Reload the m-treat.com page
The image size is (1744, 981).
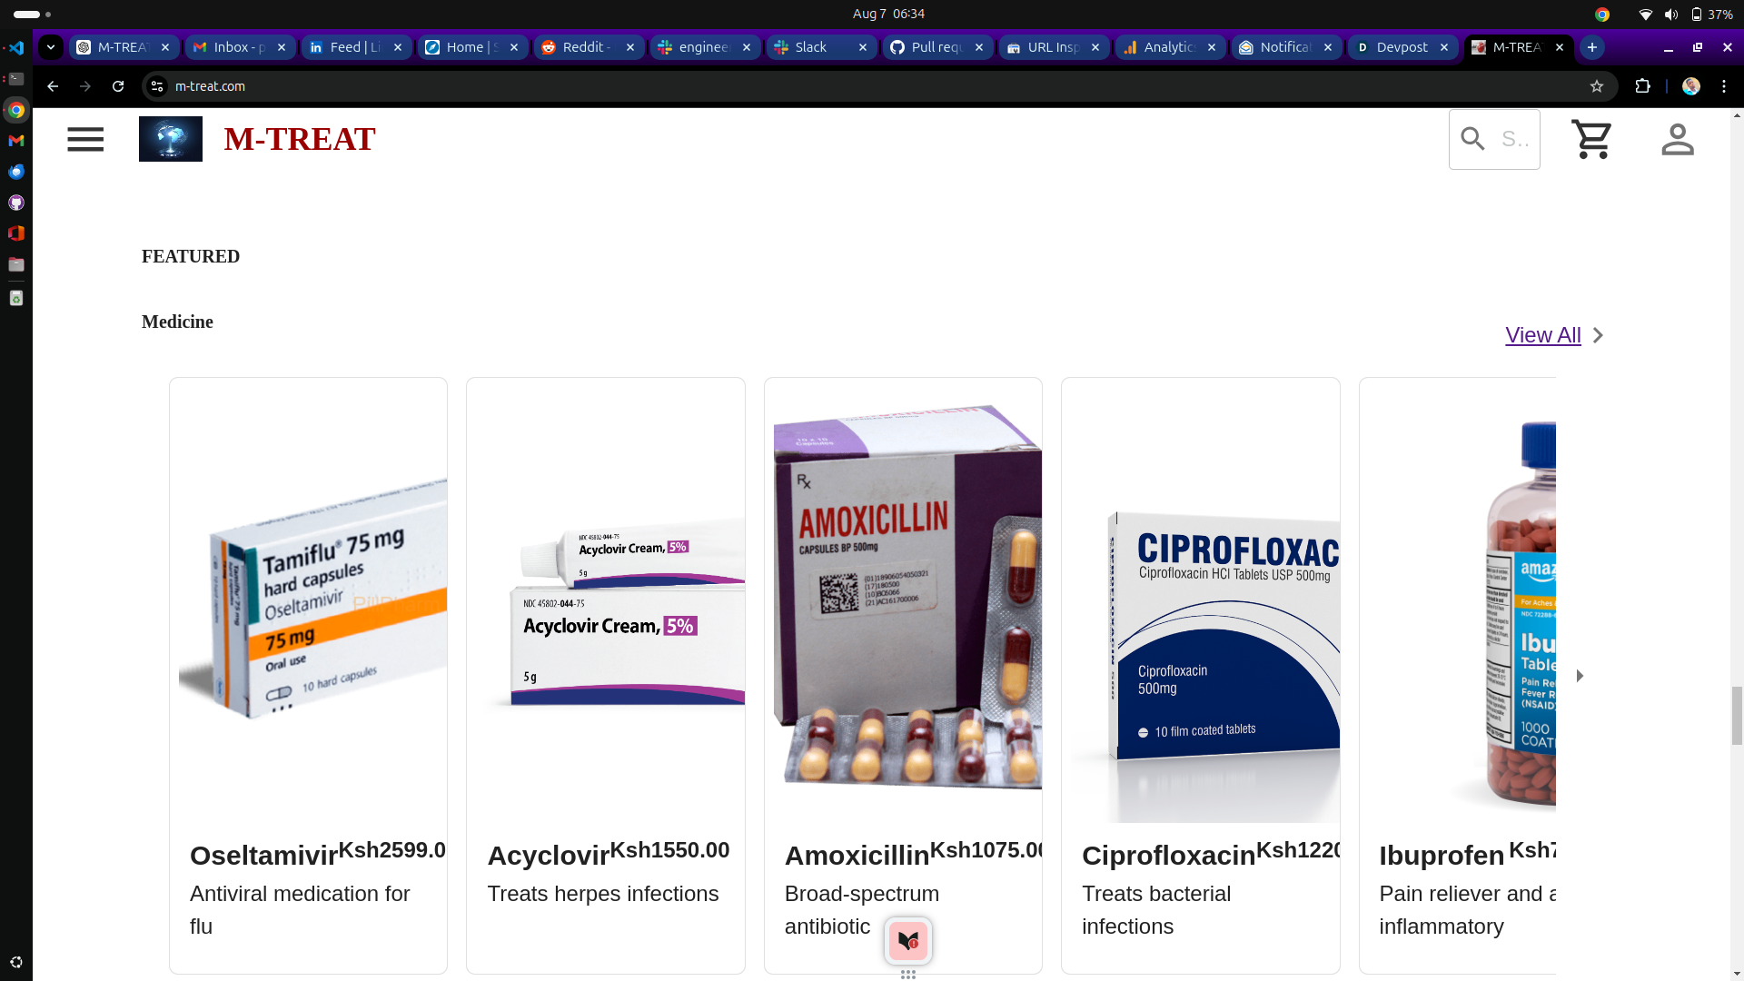coord(118,86)
